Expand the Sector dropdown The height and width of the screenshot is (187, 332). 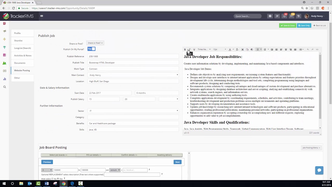tap(133, 111)
